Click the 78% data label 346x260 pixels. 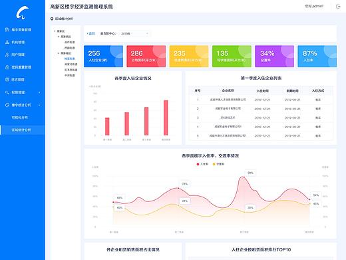[x=185, y=184]
